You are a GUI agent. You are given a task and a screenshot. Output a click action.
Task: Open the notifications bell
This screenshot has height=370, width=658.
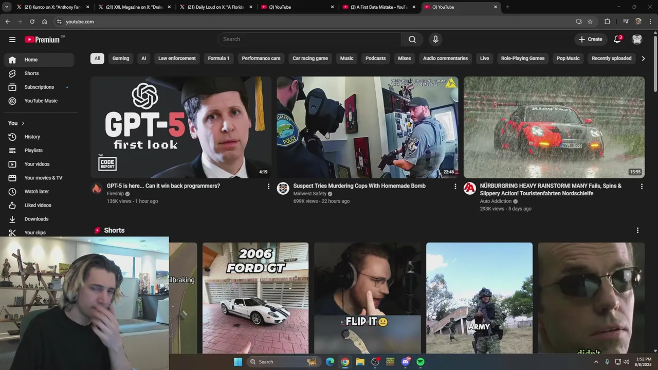point(617,39)
